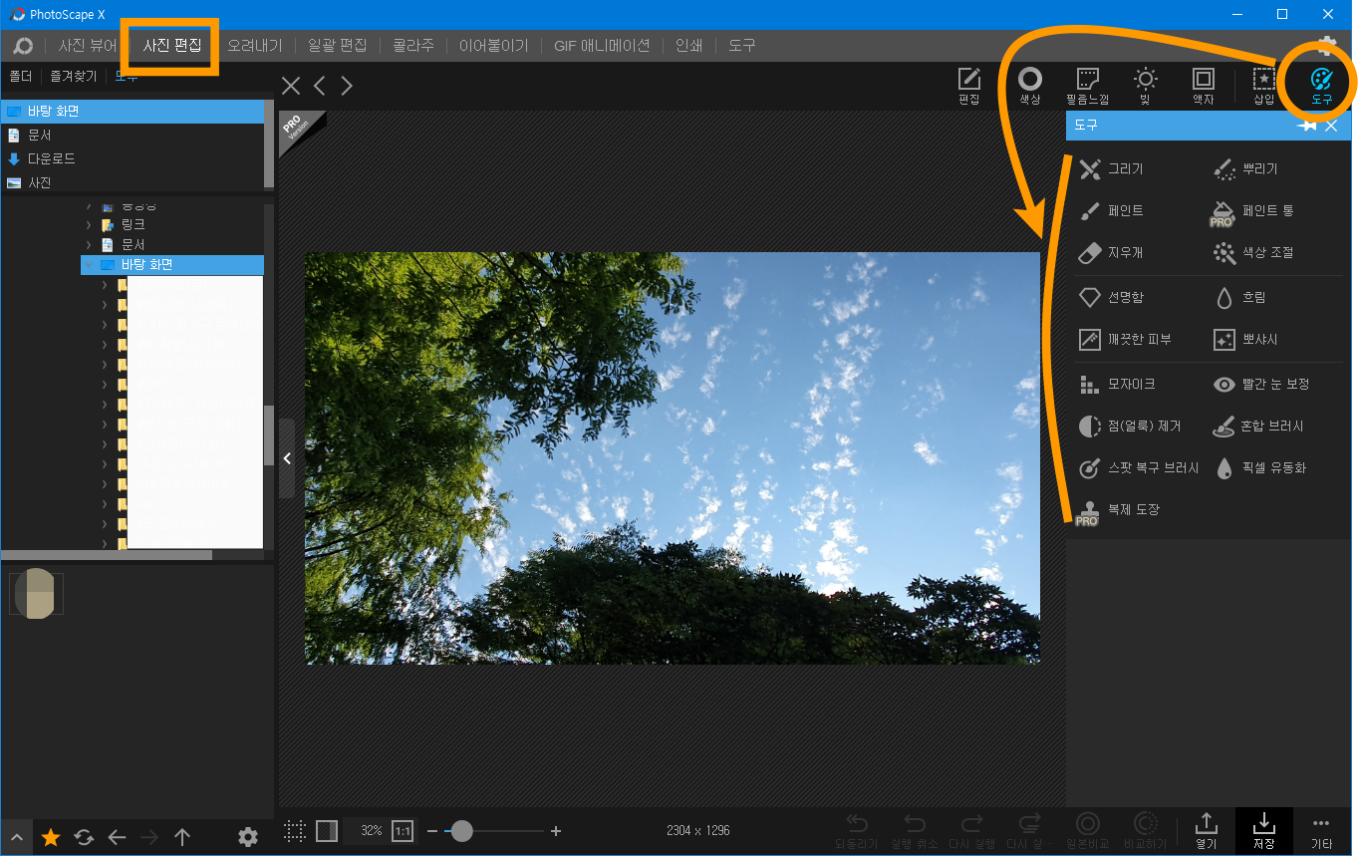This screenshot has height=856, width=1359.
Task: Select the 그리기 draw tool
Action: (1112, 169)
